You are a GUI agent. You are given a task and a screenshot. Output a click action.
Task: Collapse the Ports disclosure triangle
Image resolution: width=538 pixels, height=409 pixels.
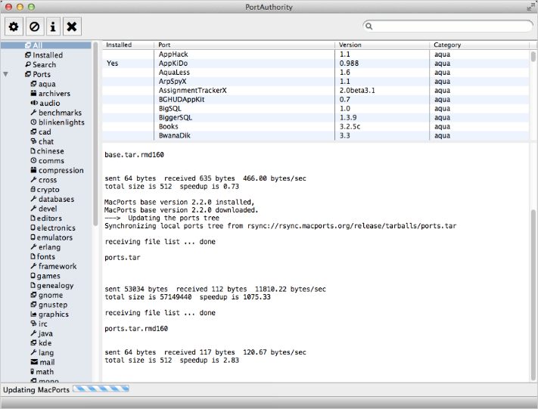5,74
